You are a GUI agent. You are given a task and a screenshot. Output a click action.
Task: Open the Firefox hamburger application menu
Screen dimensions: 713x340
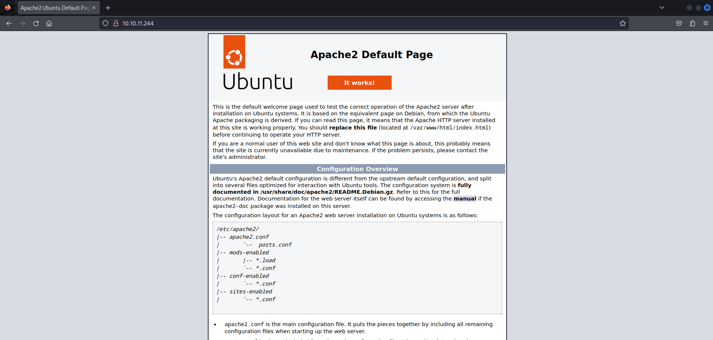pos(706,23)
